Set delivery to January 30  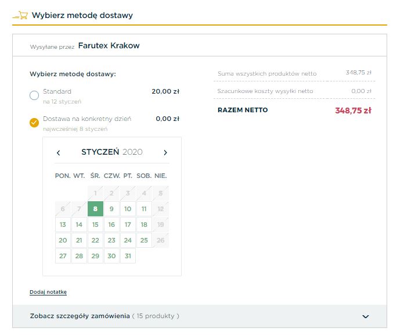click(x=111, y=256)
